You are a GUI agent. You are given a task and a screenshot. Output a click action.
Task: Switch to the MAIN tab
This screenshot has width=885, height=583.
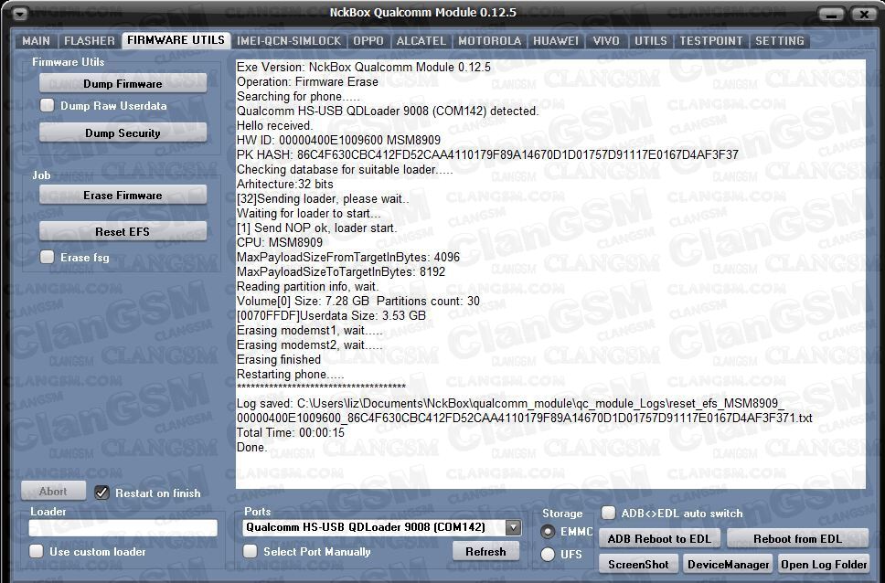tap(37, 41)
